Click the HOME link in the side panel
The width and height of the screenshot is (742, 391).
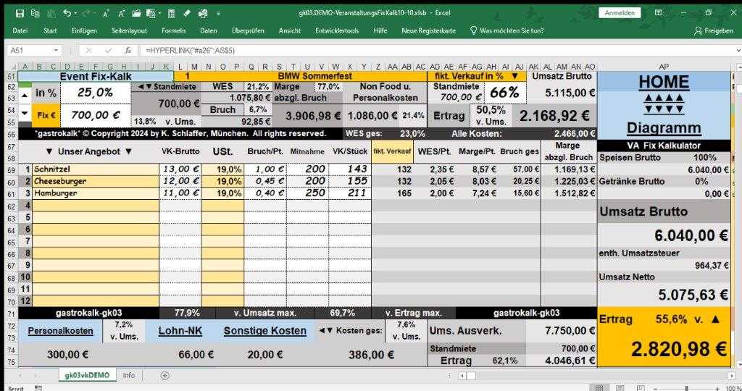(x=664, y=83)
